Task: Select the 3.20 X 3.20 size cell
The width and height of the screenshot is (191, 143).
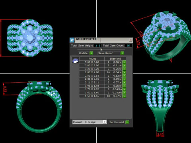Action: click(x=92, y=69)
